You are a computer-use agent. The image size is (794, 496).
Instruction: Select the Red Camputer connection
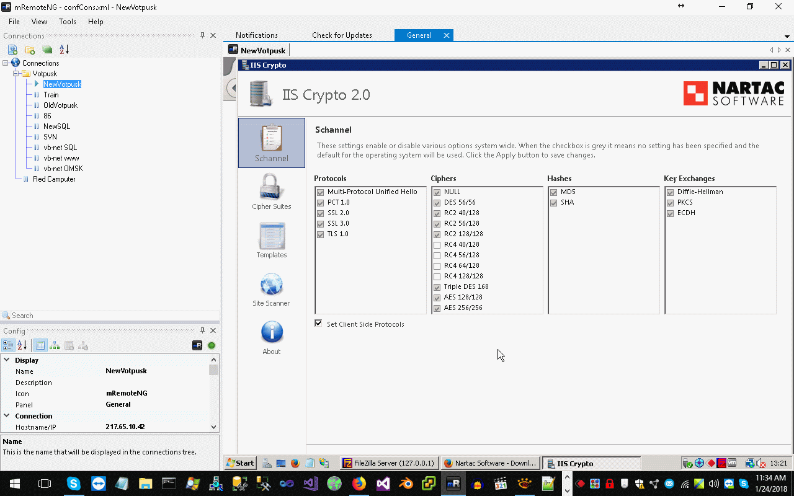click(x=54, y=179)
